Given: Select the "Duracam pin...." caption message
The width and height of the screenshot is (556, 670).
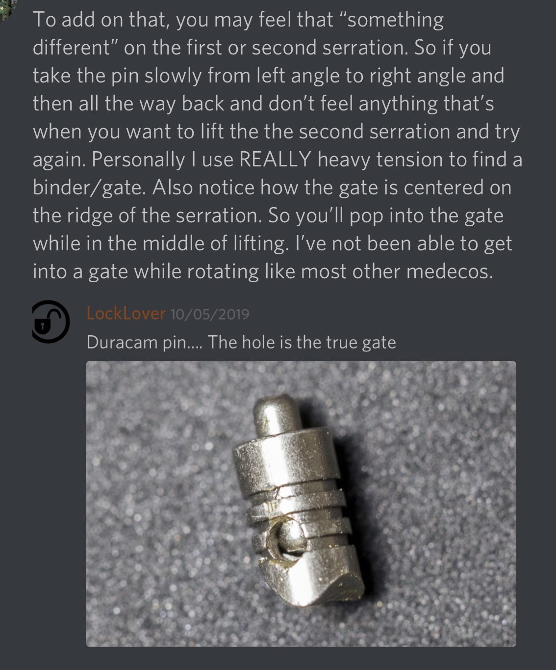Looking at the screenshot, I should pos(241,342).
